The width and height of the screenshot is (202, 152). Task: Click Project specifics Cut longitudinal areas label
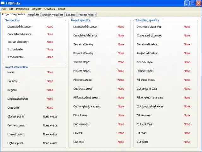coord(87,106)
